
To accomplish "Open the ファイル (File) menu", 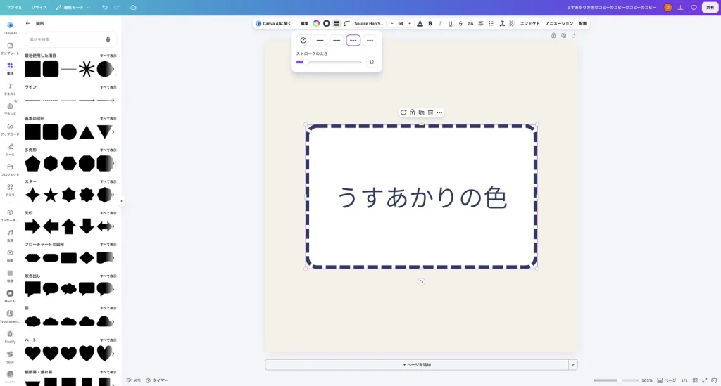I will tap(14, 7).
